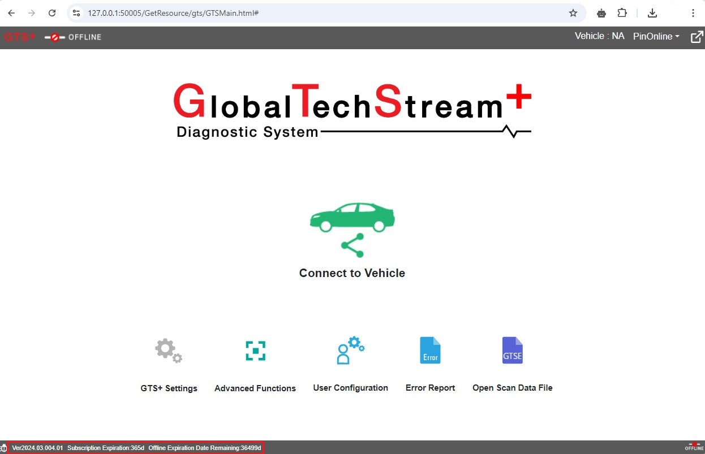
Task: Open Advanced Functions scan-frame icon
Action: coord(255,351)
